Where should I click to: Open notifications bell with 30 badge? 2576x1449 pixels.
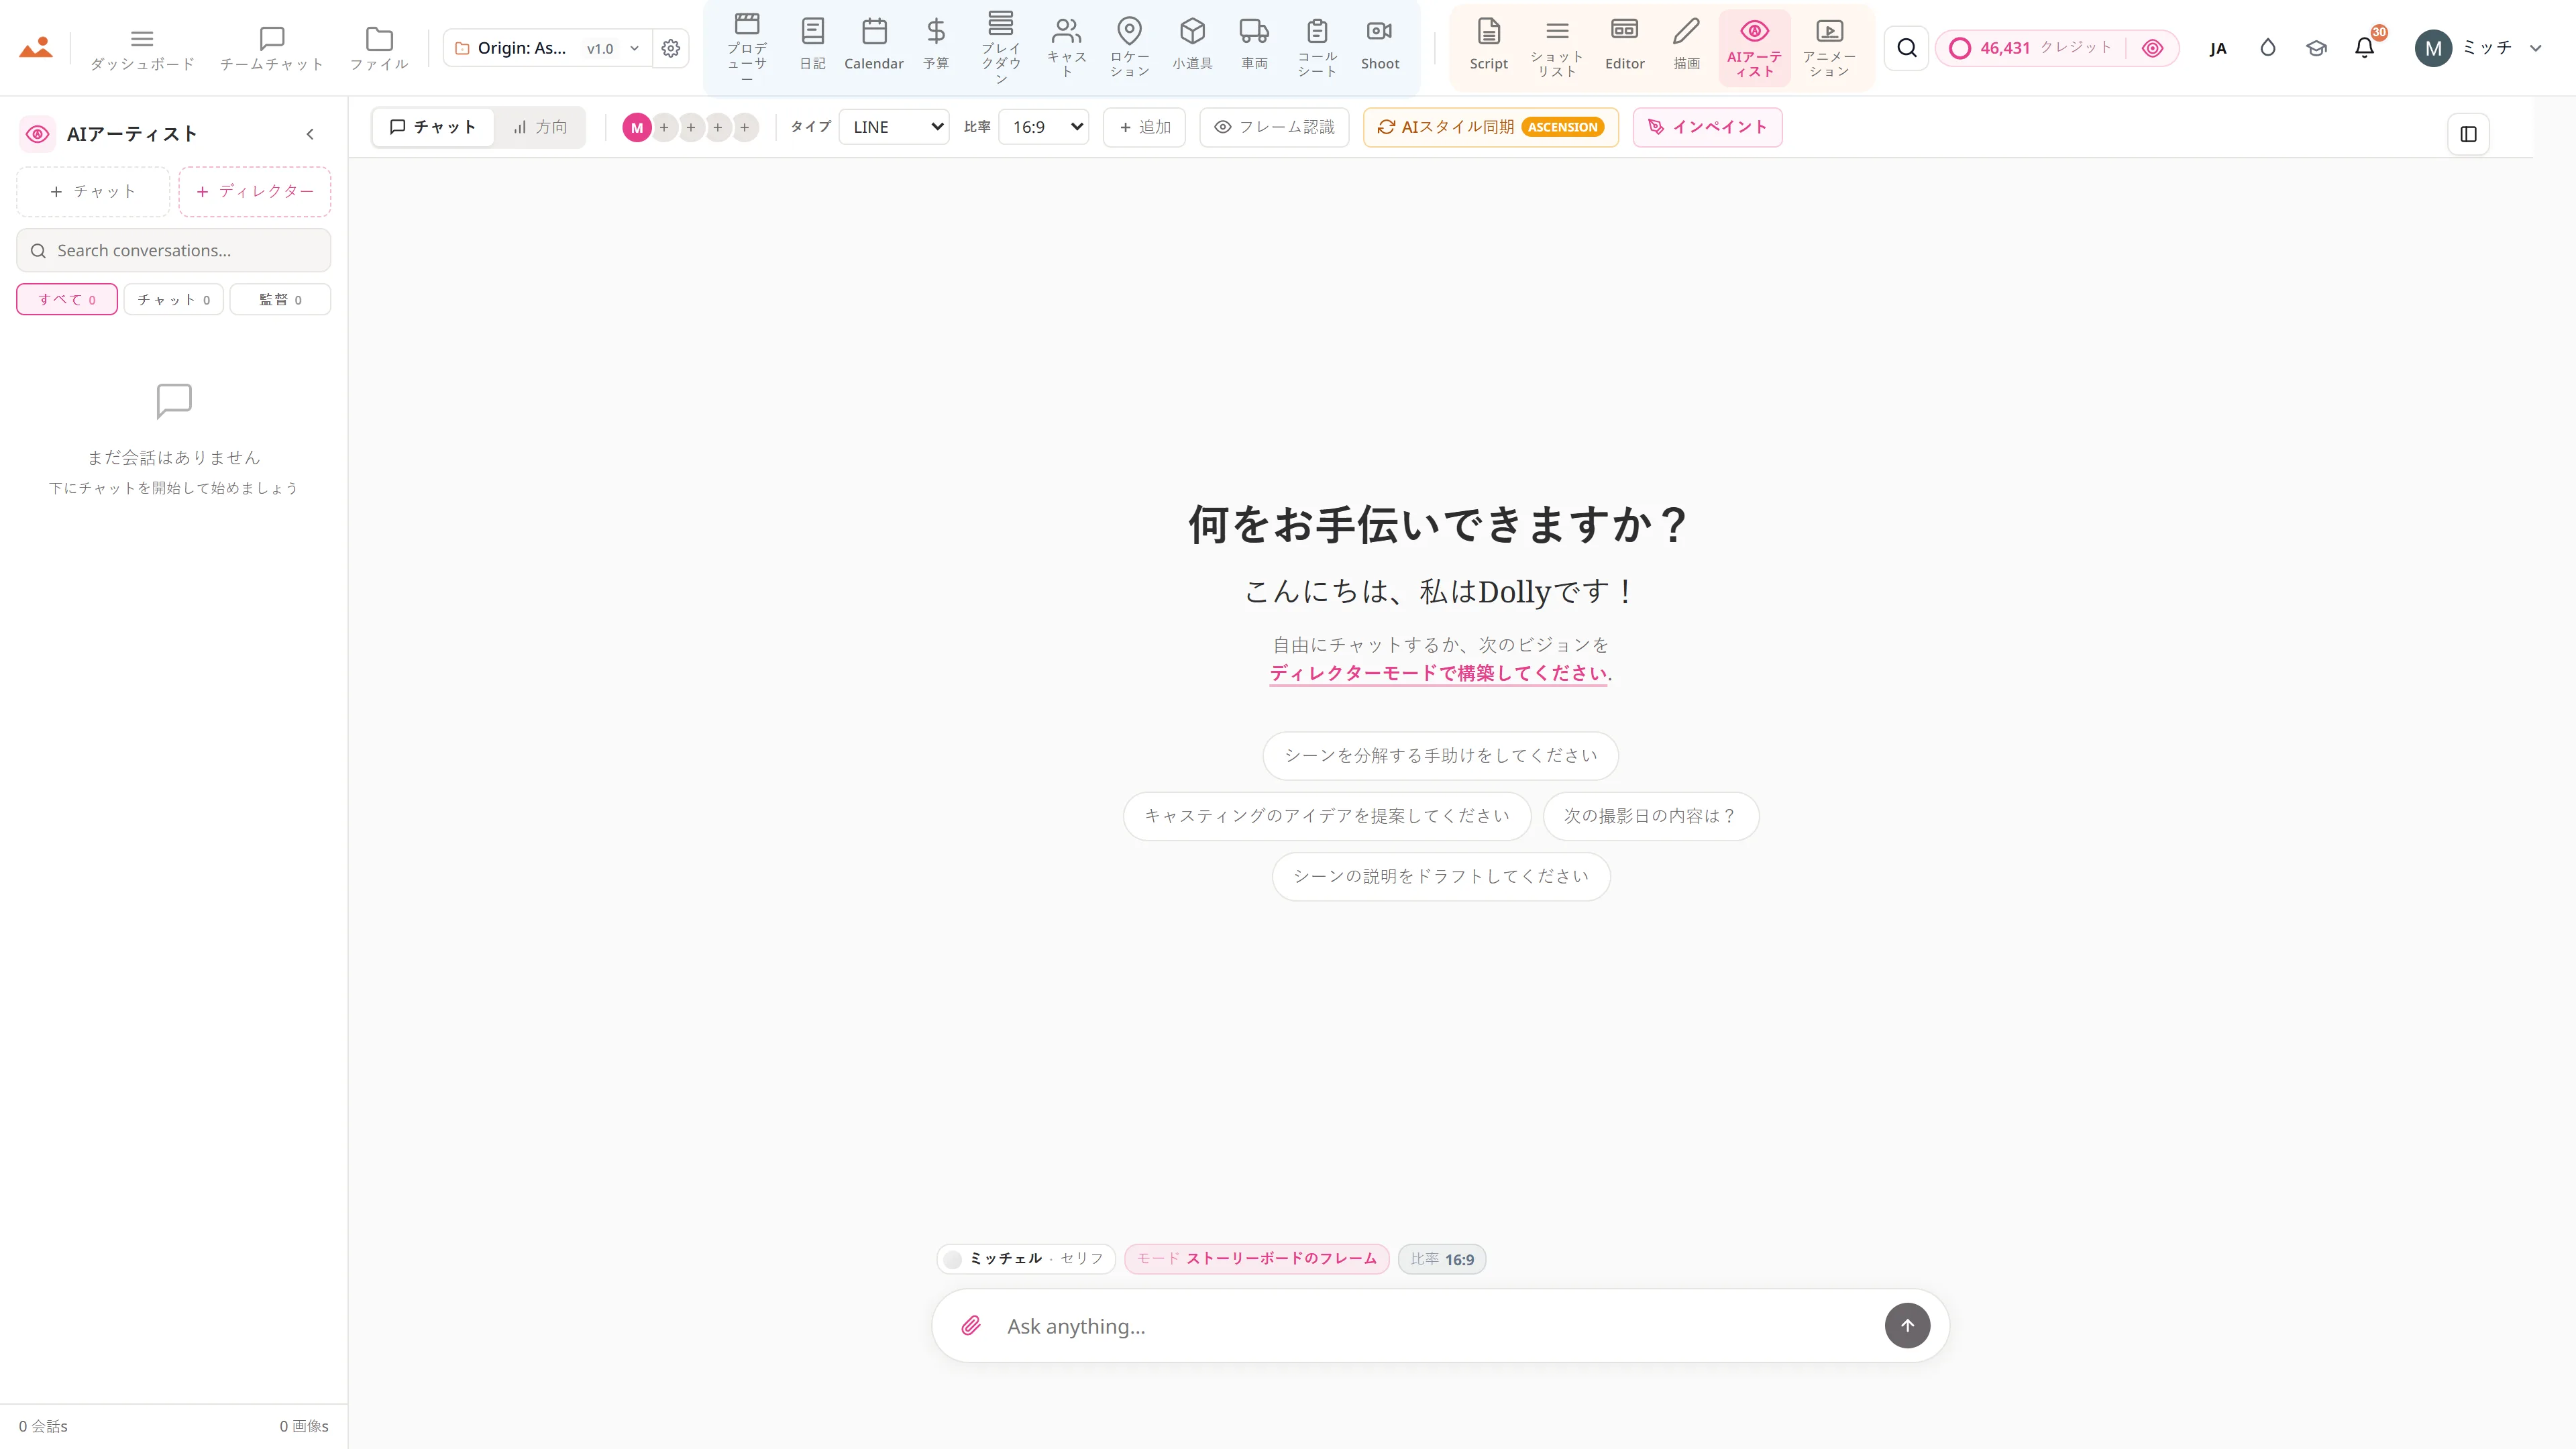tap(2365, 48)
